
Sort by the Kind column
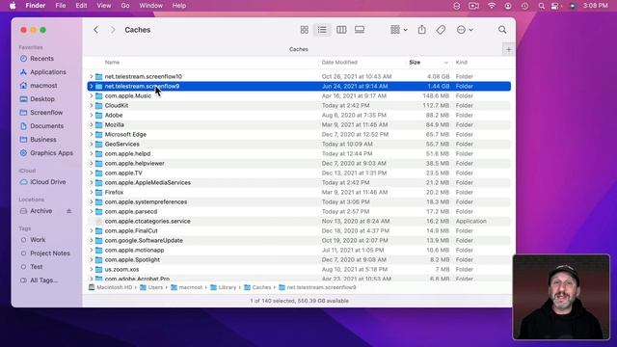(461, 62)
